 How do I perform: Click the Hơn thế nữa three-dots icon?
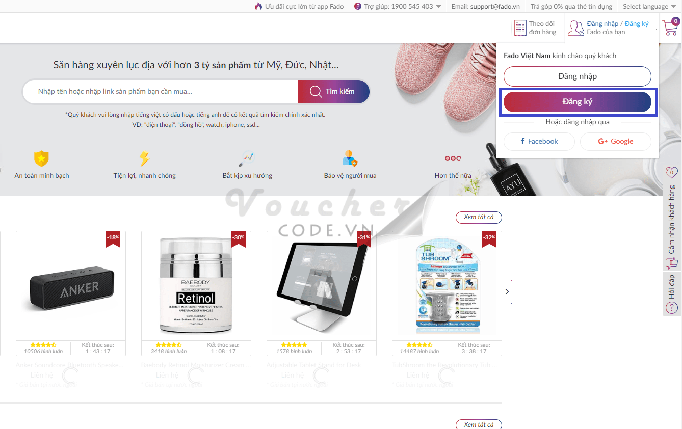click(x=453, y=158)
